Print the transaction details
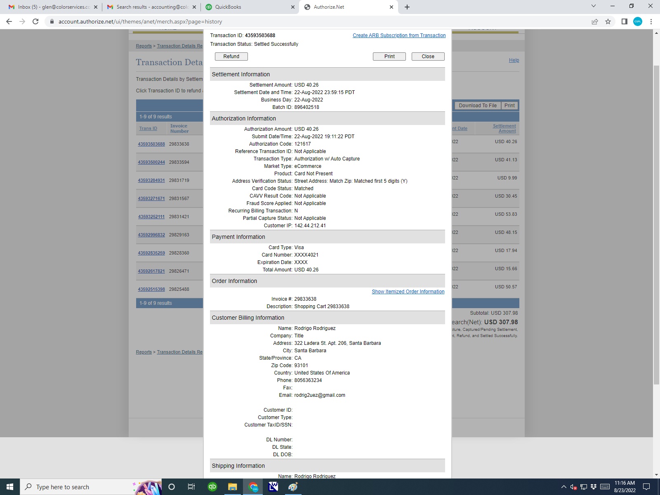The width and height of the screenshot is (660, 495). coord(389,57)
